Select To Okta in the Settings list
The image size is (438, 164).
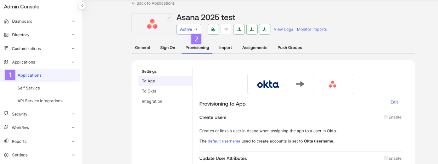click(x=149, y=91)
